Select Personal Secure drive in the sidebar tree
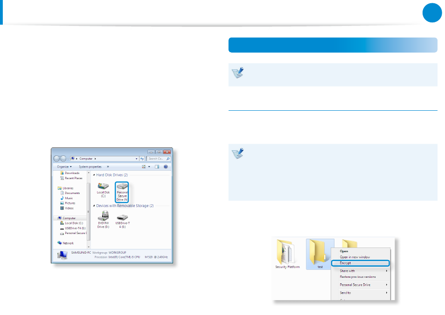 coord(74,233)
